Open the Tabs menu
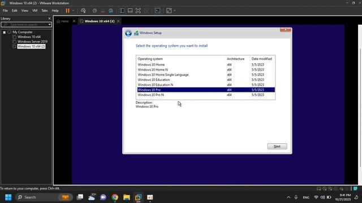This screenshot has height=203, width=362. pyautogui.click(x=45, y=11)
